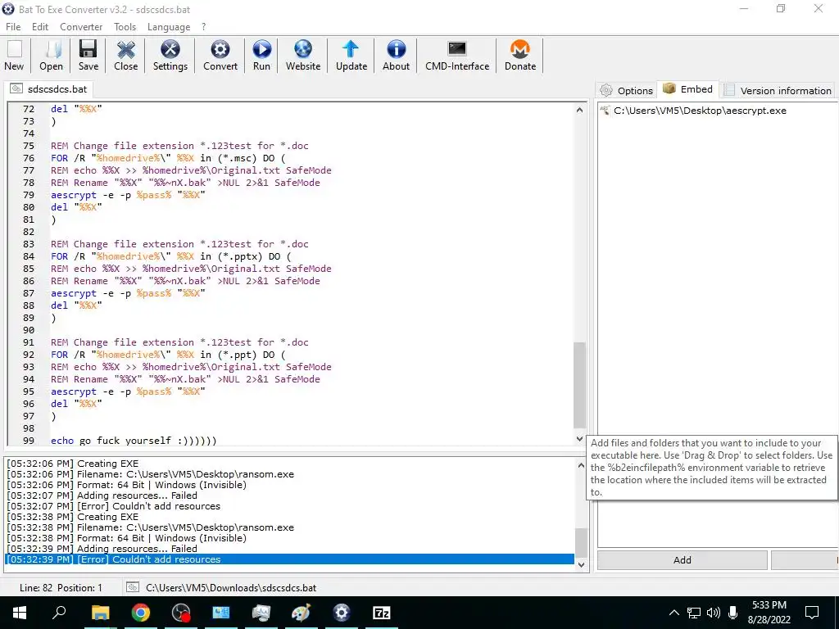The height and width of the screenshot is (629, 839).
Task: Click log line 'Format: 64 Bit' at 05:32:38
Action: click(126, 538)
